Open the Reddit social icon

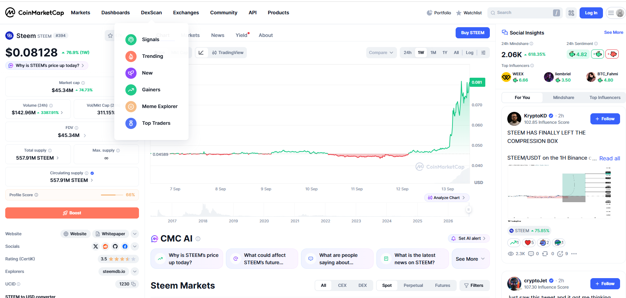coord(105,246)
